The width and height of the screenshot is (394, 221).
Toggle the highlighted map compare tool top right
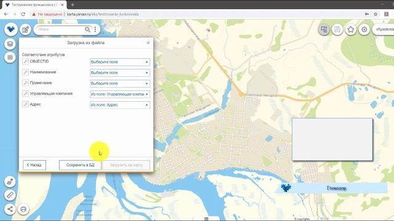324,29
